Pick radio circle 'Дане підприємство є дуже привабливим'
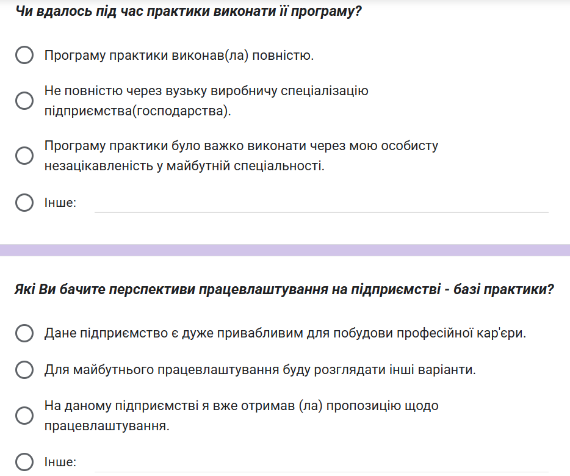This screenshot has width=570, height=476. [x=24, y=334]
